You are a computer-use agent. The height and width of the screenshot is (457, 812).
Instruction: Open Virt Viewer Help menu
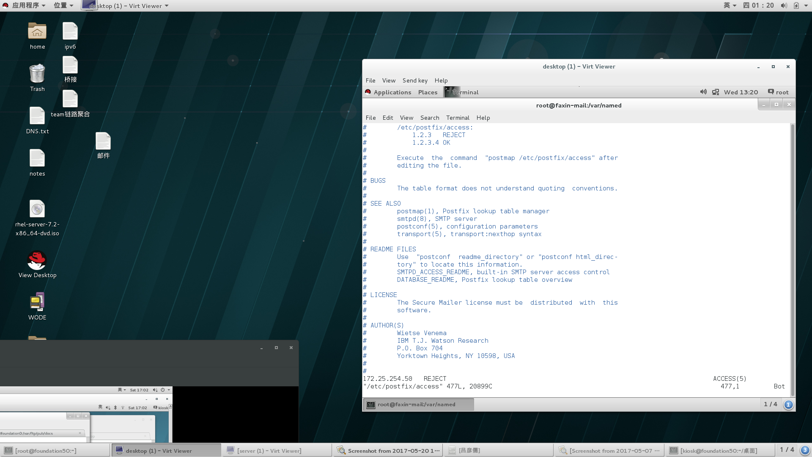(x=441, y=80)
